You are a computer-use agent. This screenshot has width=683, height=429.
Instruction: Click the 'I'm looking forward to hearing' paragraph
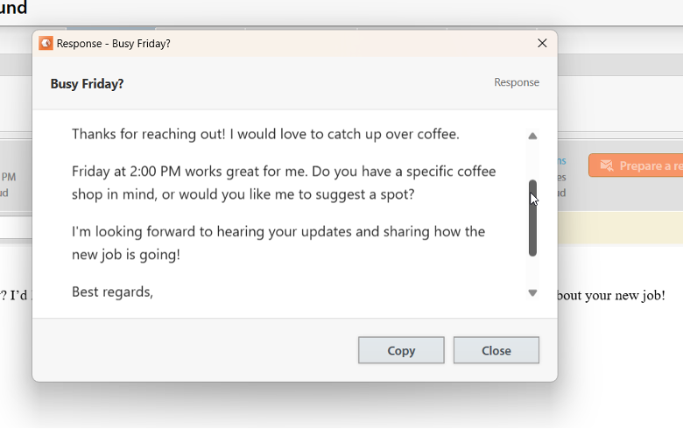tap(278, 243)
